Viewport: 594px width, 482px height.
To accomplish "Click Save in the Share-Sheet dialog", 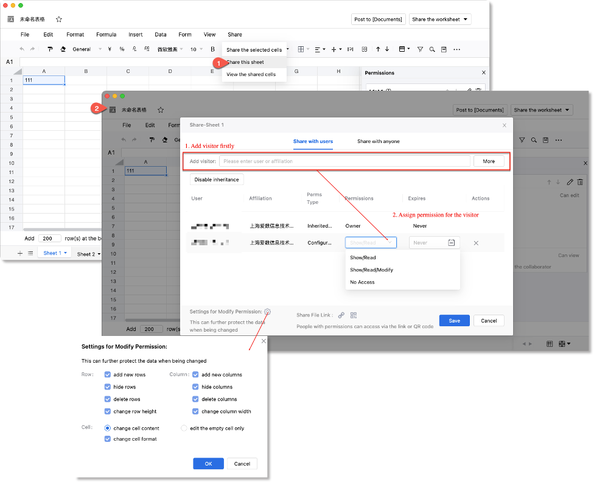I will [454, 321].
